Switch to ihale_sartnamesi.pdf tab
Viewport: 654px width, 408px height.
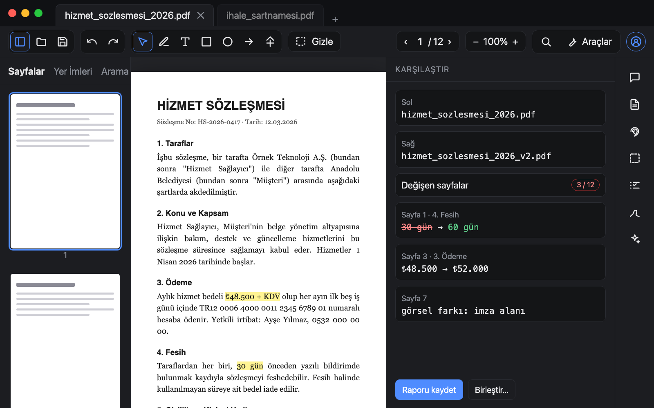tap(270, 16)
